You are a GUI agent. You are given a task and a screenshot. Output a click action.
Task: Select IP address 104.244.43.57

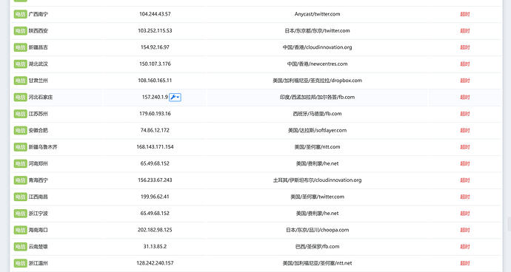click(155, 14)
